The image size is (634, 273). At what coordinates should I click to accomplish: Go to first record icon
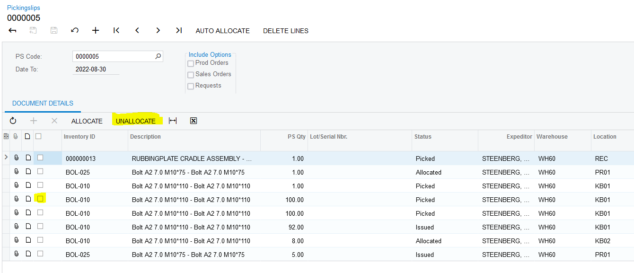tap(116, 31)
